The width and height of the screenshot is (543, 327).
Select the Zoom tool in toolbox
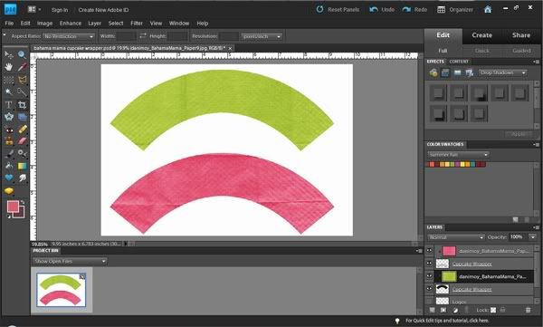pyautogui.click(x=22, y=54)
